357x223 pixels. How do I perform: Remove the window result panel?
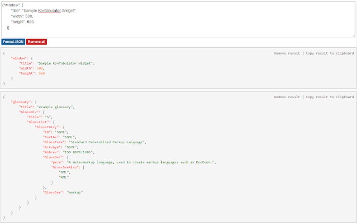click(x=287, y=53)
